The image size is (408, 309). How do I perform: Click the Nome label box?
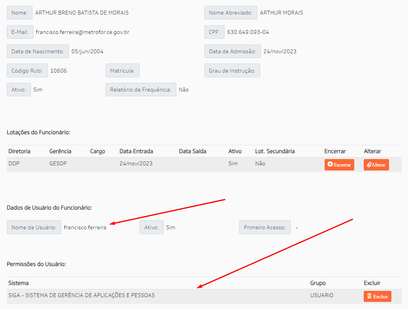[19, 13]
